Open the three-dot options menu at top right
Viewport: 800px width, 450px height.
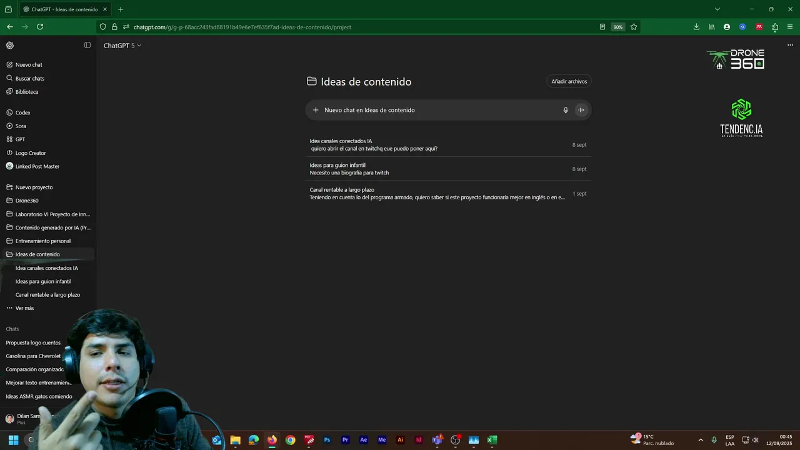pyautogui.click(x=790, y=45)
